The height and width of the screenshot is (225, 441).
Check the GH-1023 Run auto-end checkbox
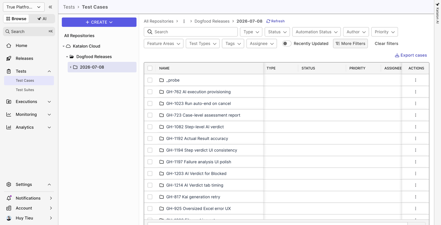pyautogui.click(x=150, y=104)
